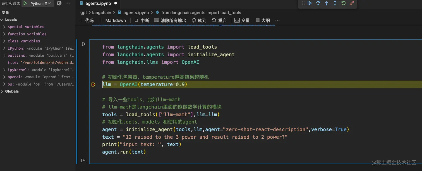
Task: Step out in the debug toolbar
Action: tap(335, 3)
